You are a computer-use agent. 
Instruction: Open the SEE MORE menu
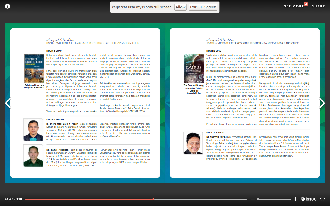pyautogui.click(x=294, y=6)
